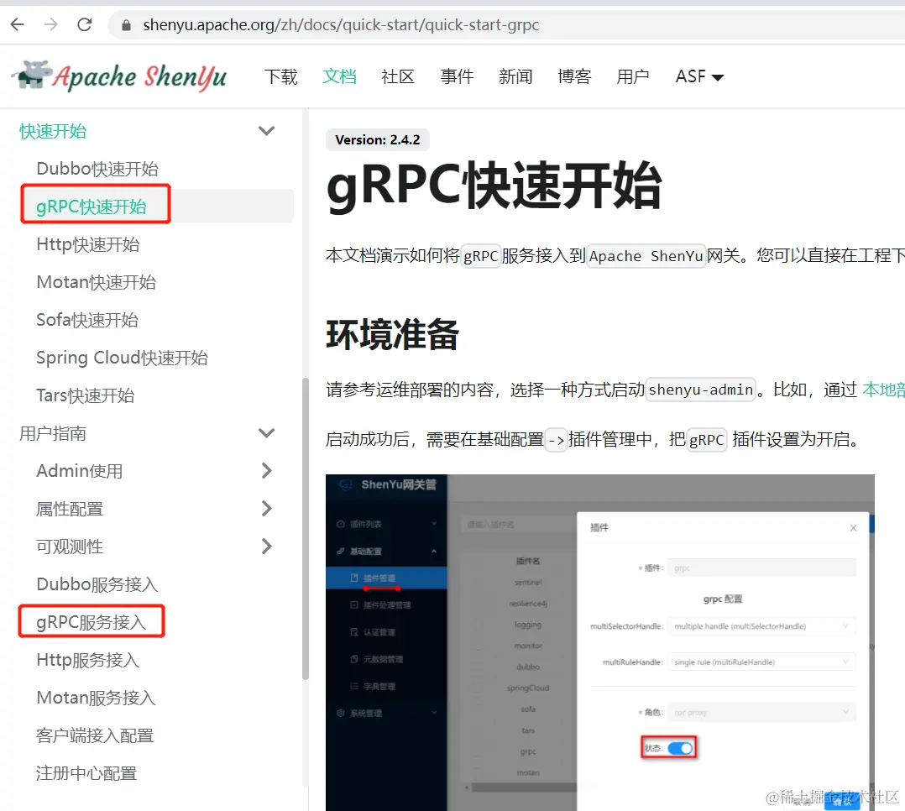Open the 插件列表 sidebar icon in ShenYu admin
This screenshot has width=905, height=811.
click(x=339, y=525)
